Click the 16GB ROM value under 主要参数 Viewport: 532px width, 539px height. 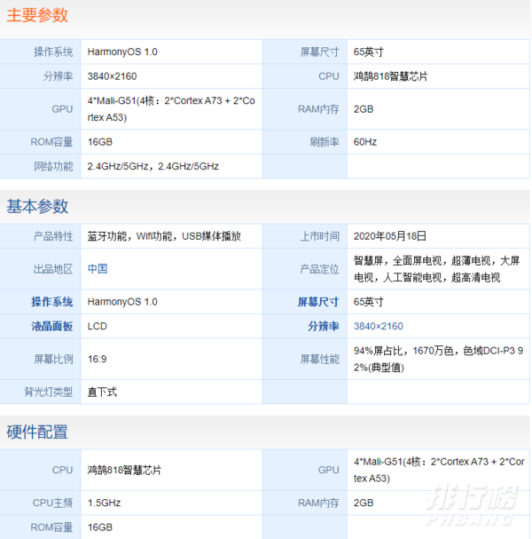tap(100, 141)
